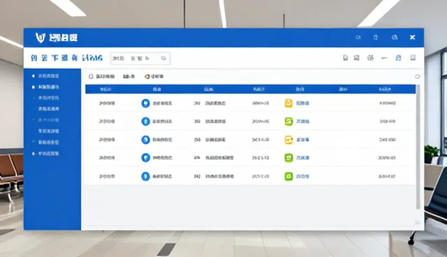Click the green icon in the second table row

[x=288, y=122]
